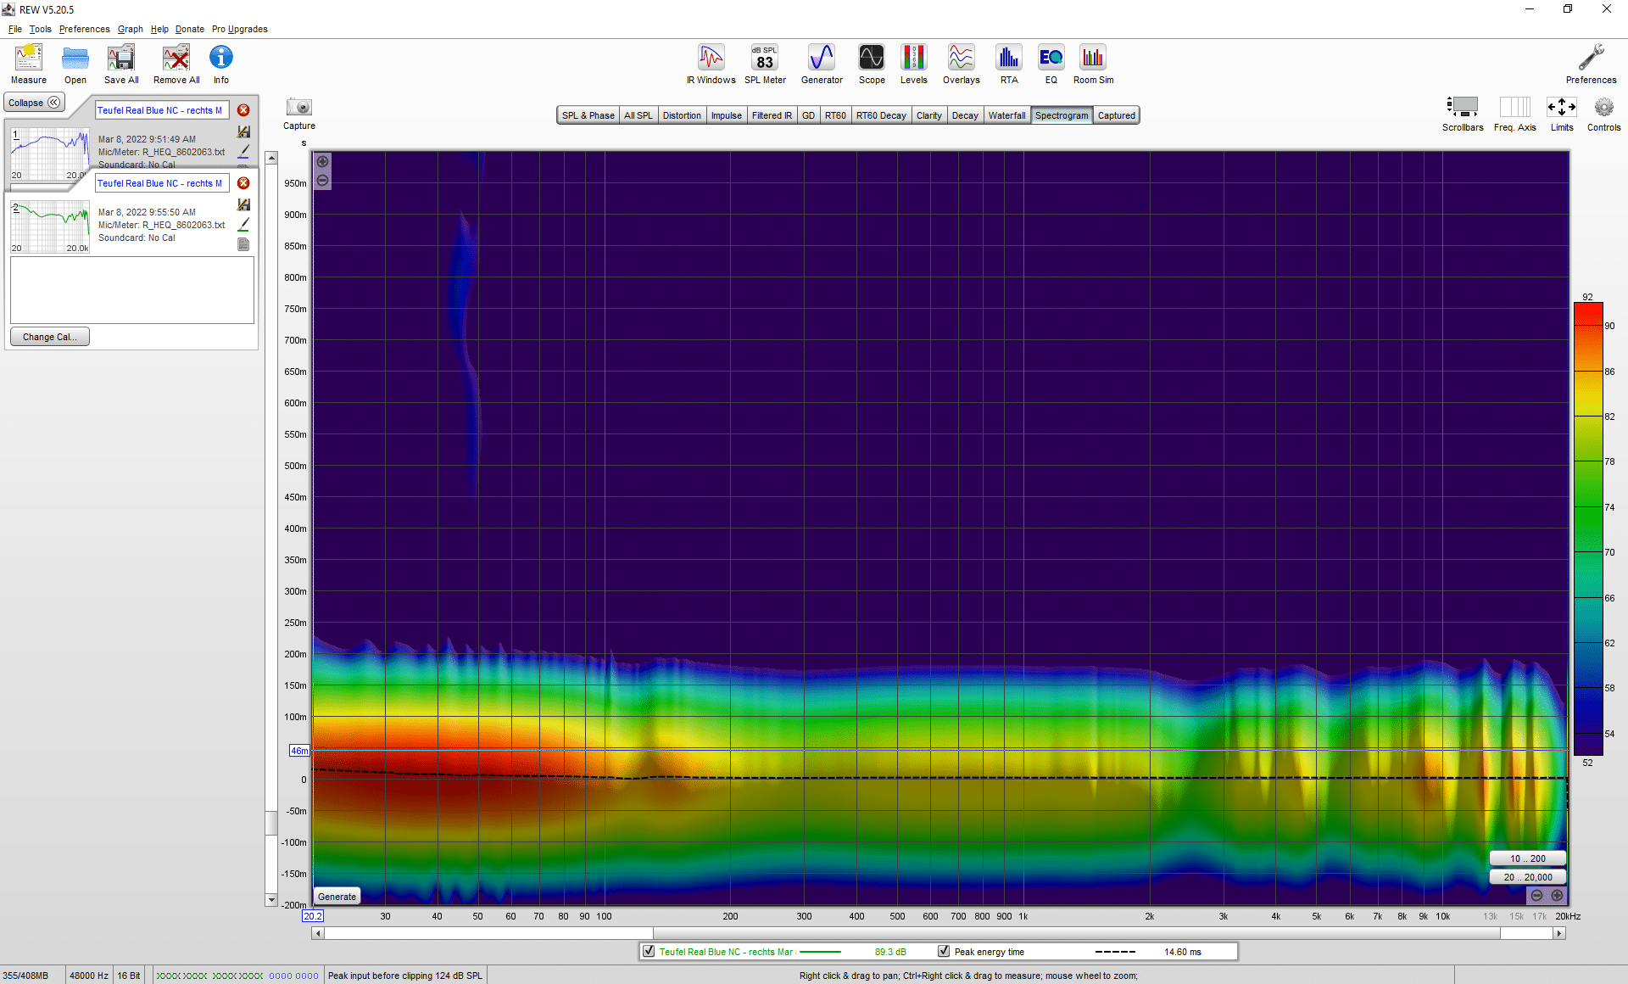This screenshot has width=1628, height=984.
Task: Switch to Filtered IR tab
Action: pos(772,115)
